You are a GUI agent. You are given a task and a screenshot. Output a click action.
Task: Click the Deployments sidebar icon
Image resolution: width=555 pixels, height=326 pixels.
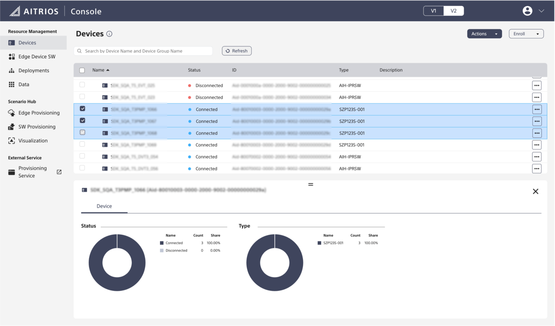pyautogui.click(x=12, y=70)
